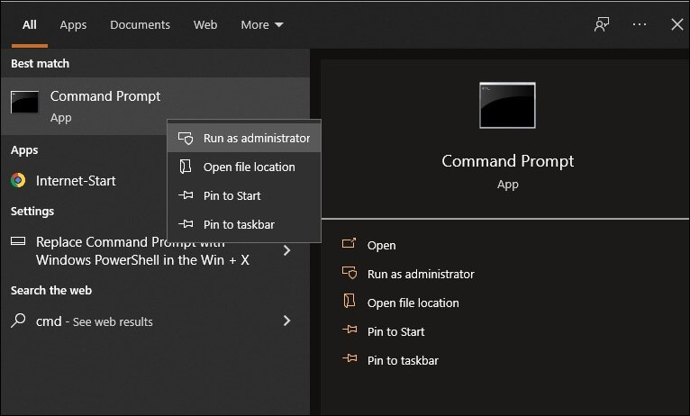The width and height of the screenshot is (690, 416).
Task: Expand arrow for cmd web results
Action: [x=287, y=321]
